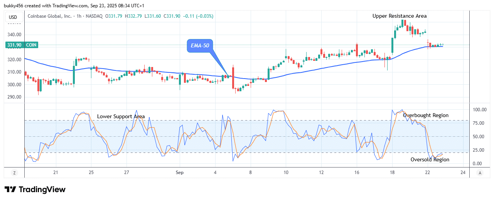Click the TradingView logo

pyautogui.click(x=35, y=189)
